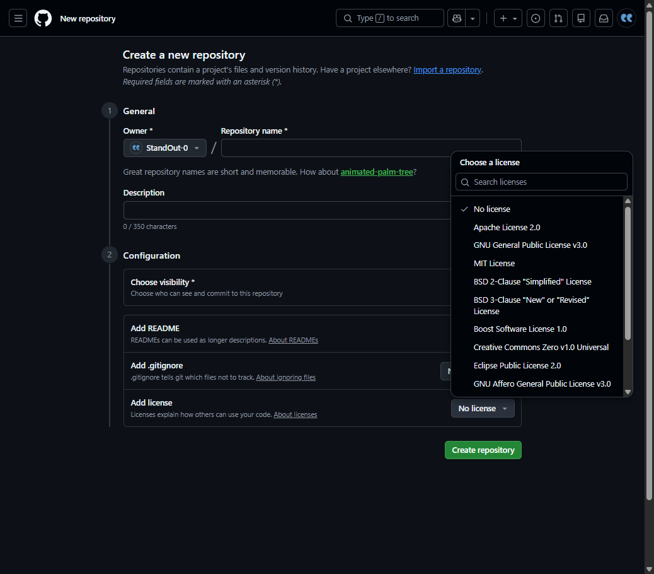Open the Pull requests icon in header
Viewport: 654px width, 574px height.
coord(558,18)
